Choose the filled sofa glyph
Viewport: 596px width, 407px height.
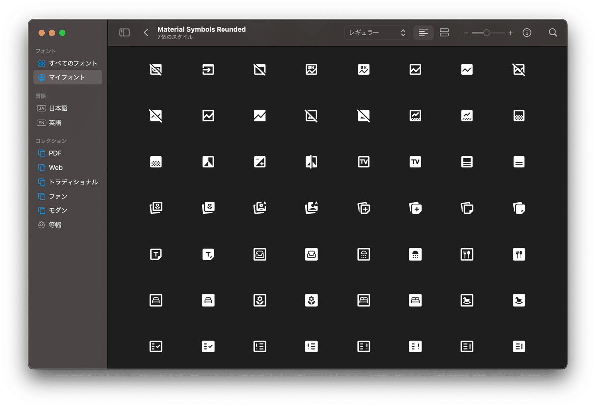311,254
